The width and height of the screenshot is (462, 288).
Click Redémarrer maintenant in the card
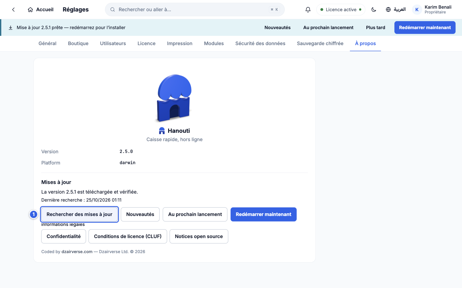tap(263, 214)
